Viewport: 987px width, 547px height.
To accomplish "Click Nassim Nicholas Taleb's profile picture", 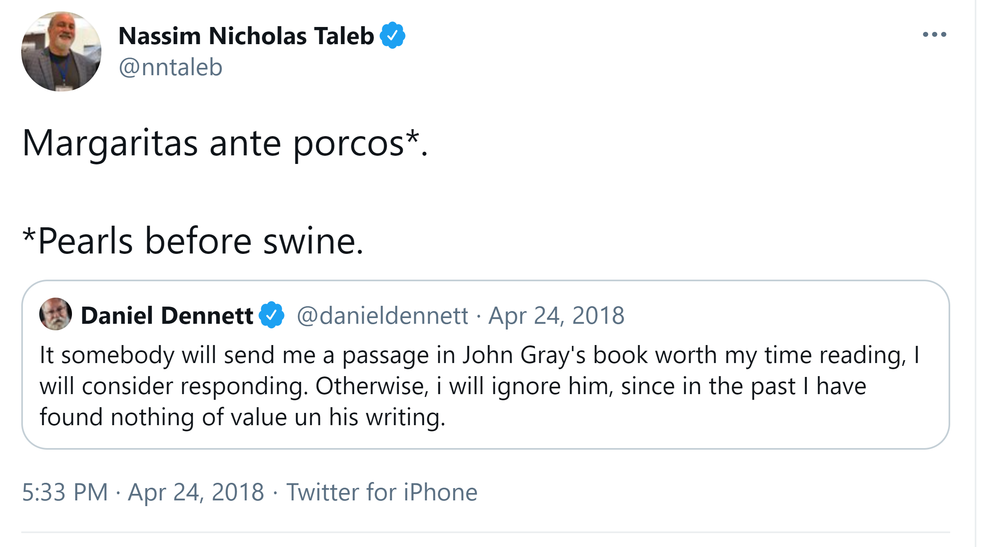I will click(61, 52).
